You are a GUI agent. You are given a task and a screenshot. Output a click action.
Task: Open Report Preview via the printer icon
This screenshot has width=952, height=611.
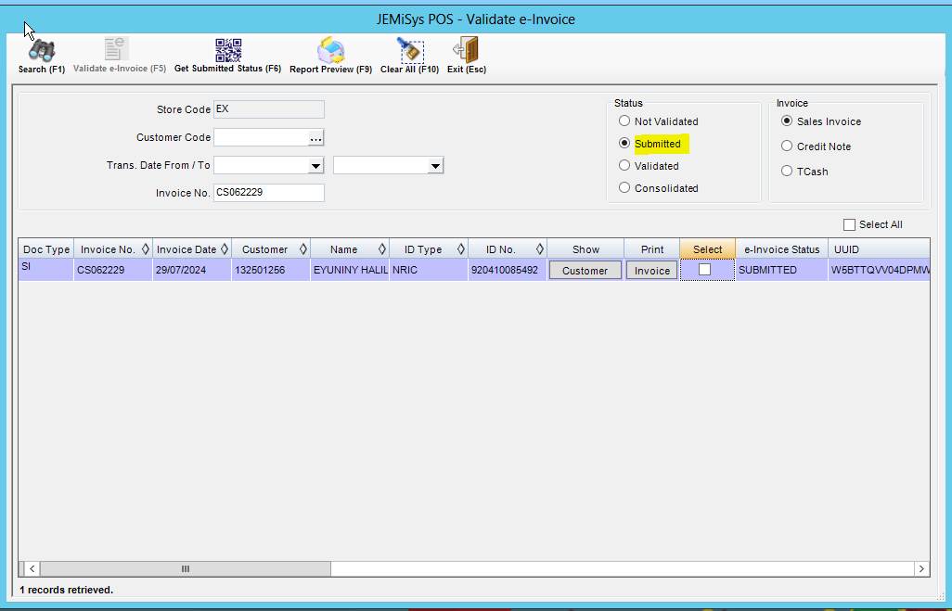pyautogui.click(x=329, y=48)
